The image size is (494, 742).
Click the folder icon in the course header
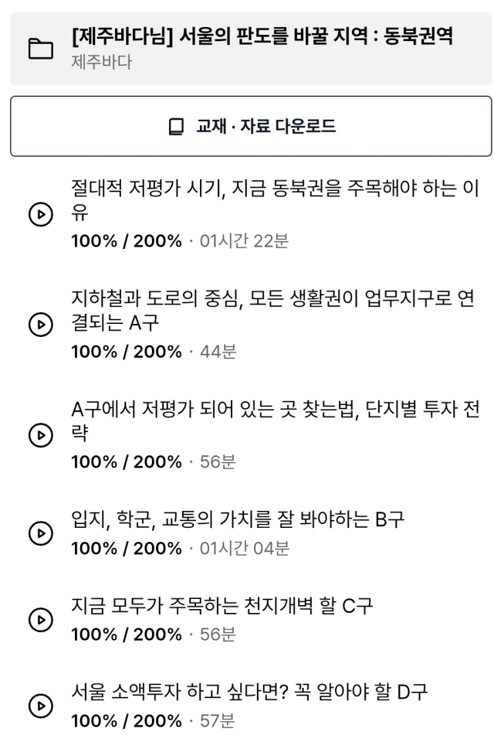pyautogui.click(x=41, y=49)
